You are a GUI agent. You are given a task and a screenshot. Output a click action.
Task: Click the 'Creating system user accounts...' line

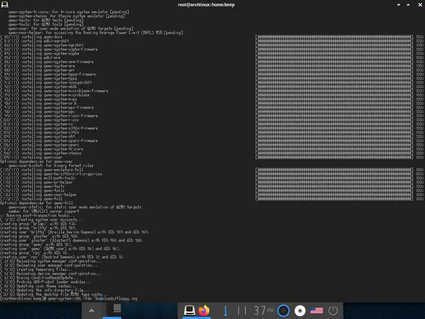point(42,220)
